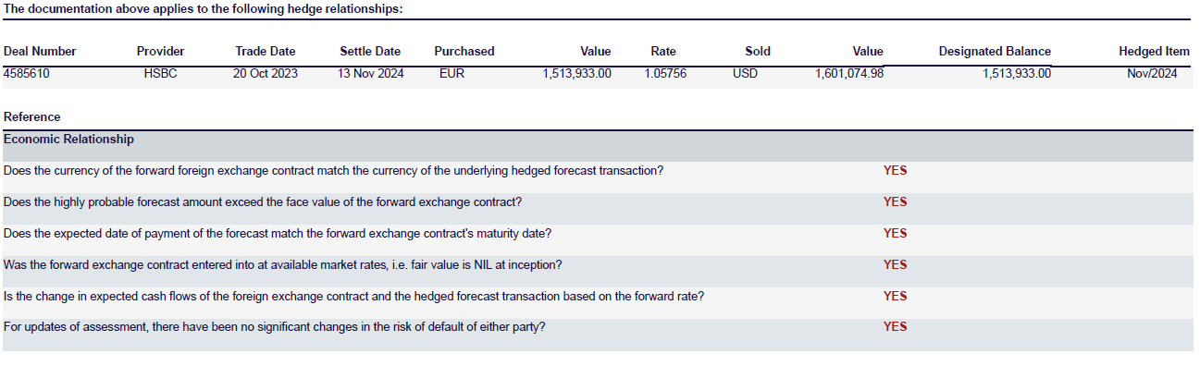The image size is (1200, 366).
Task: Select the 13 Nov 2024 settle date
Action: pos(370,74)
